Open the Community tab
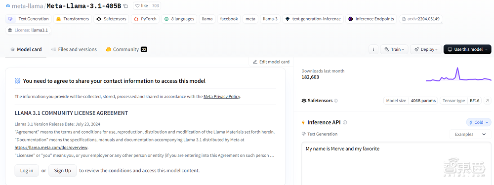494x185 pixels. pyautogui.click(x=126, y=49)
